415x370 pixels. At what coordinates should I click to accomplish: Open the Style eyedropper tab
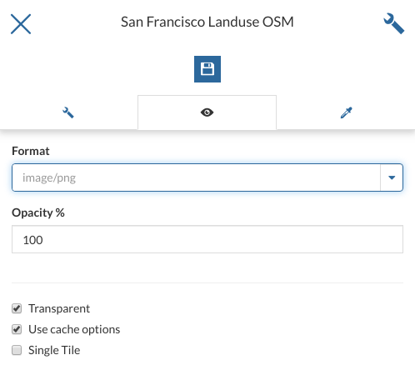(x=346, y=112)
